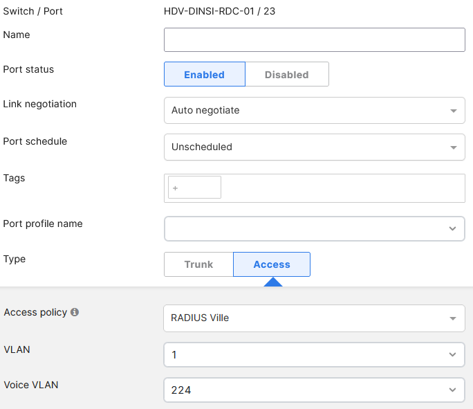Click the Tags add field

[194, 188]
